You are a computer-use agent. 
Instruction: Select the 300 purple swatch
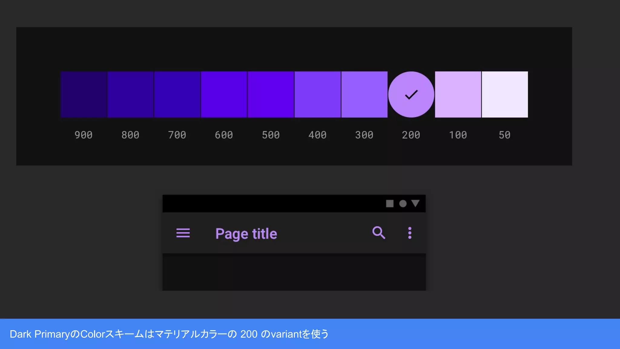(x=364, y=95)
